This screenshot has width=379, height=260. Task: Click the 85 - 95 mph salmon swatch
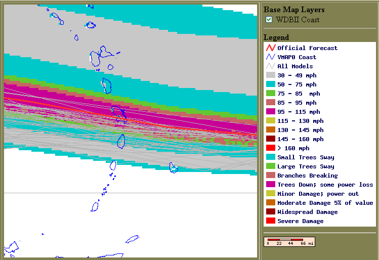[x=271, y=103]
